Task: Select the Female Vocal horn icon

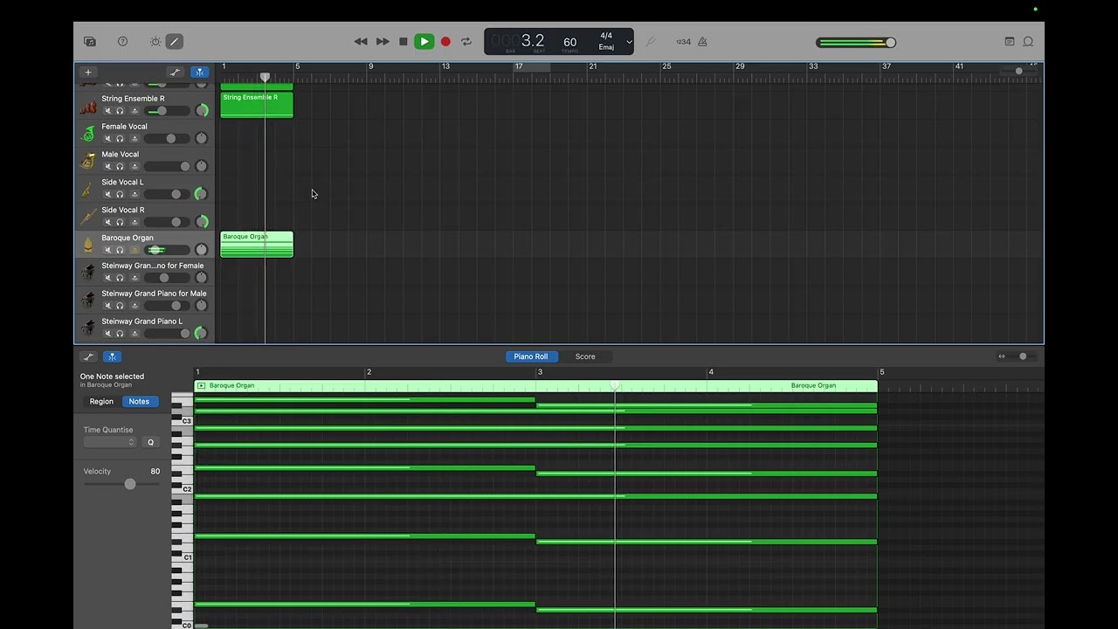Action: (88, 134)
